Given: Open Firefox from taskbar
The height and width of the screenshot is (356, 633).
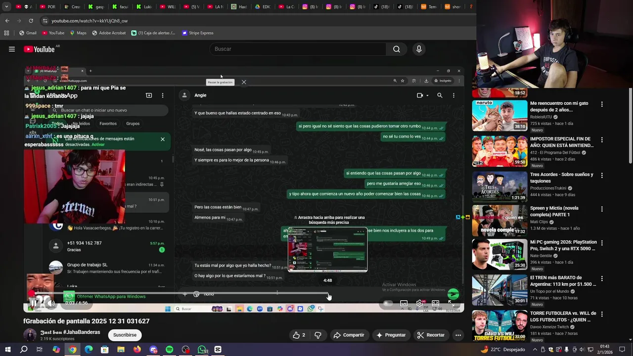Looking at the screenshot, I should [137, 350].
